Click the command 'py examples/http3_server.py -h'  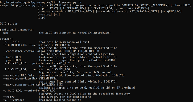(57, 2)
